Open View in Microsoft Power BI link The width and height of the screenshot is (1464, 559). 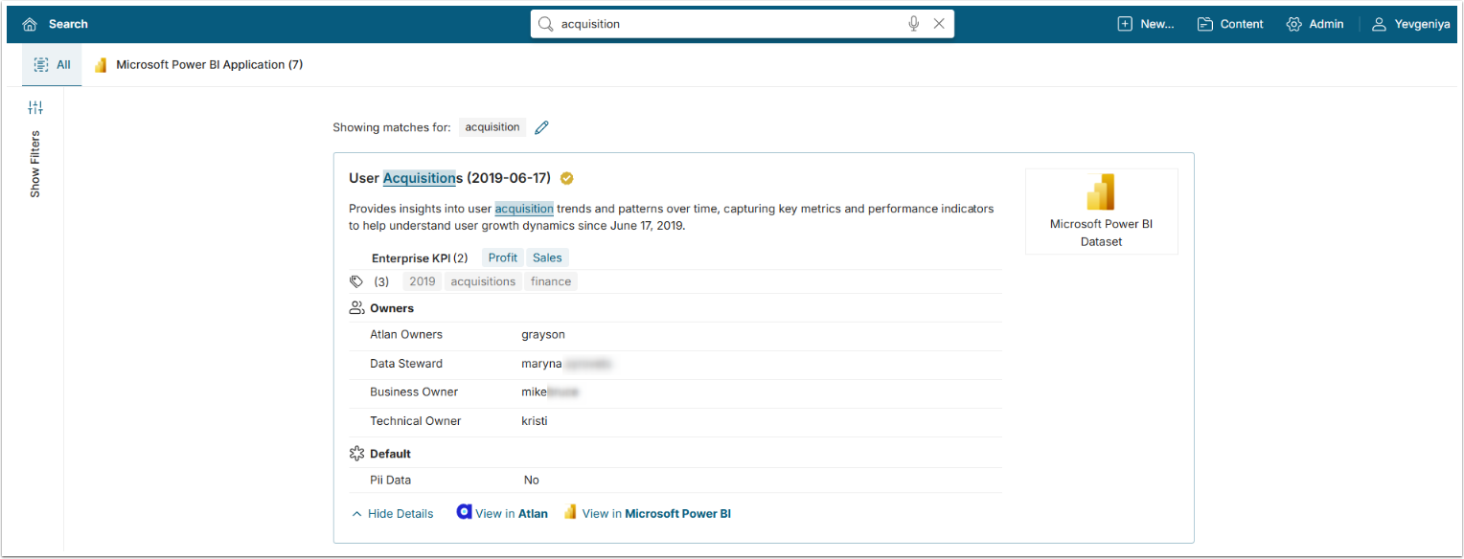click(648, 513)
